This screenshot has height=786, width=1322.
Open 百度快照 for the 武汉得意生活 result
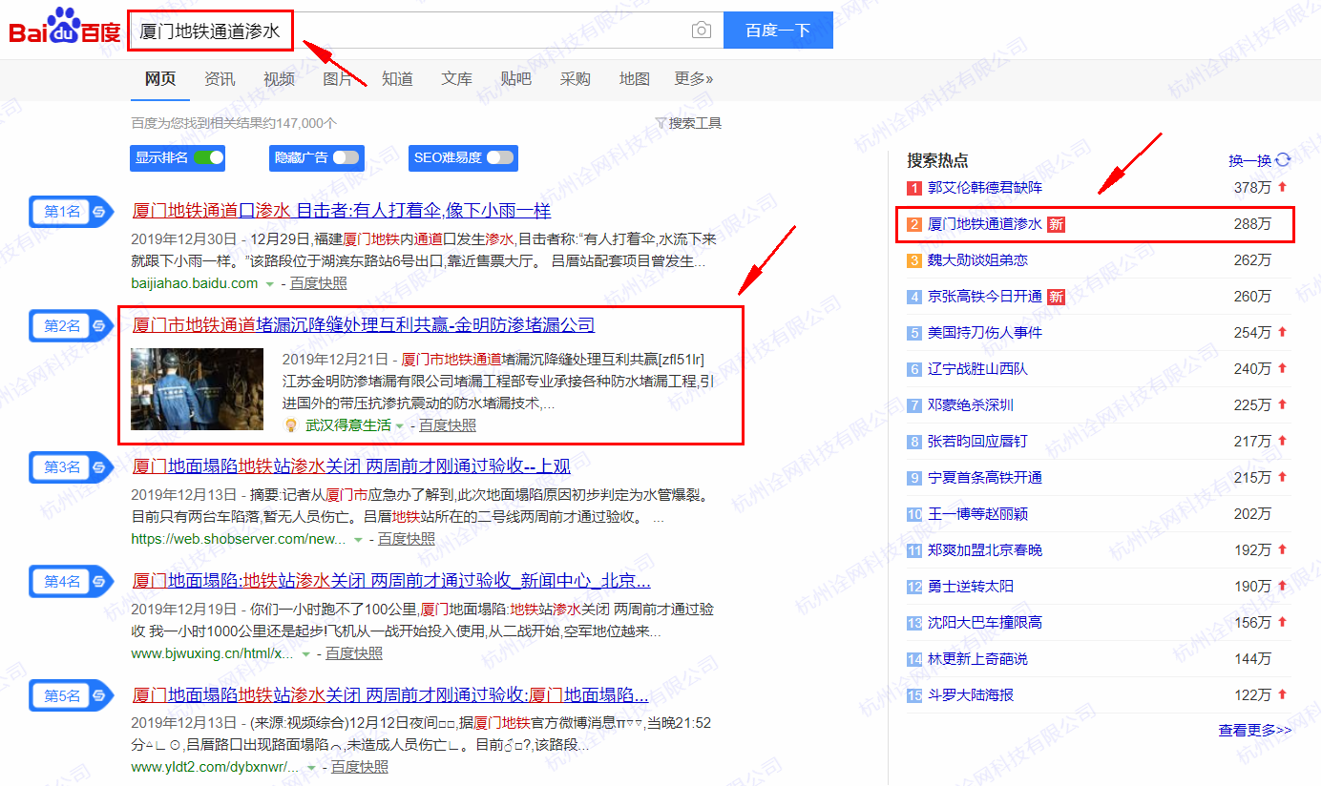coord(448,425)
